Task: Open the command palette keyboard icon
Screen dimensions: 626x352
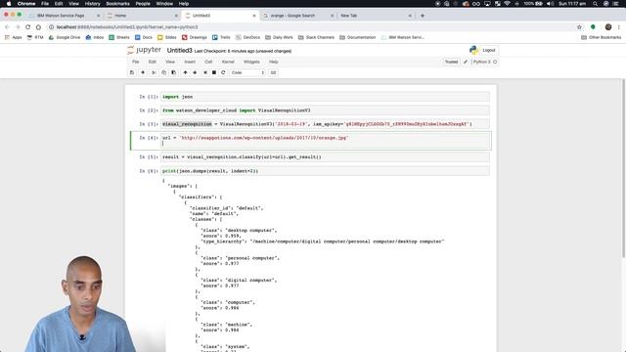Action: point(273,72)
